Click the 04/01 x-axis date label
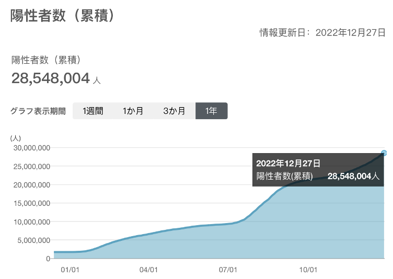 click(x=148, y=270)
